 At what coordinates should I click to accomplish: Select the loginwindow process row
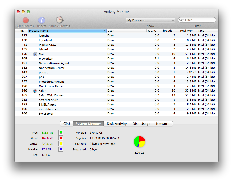(116, 45)
